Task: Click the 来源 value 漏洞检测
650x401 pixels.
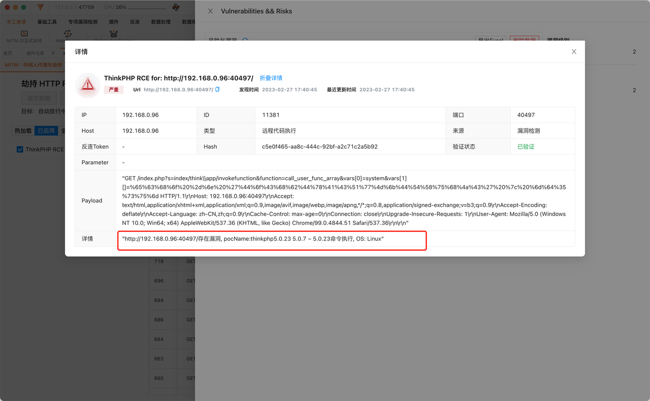Action: point(529,130)
